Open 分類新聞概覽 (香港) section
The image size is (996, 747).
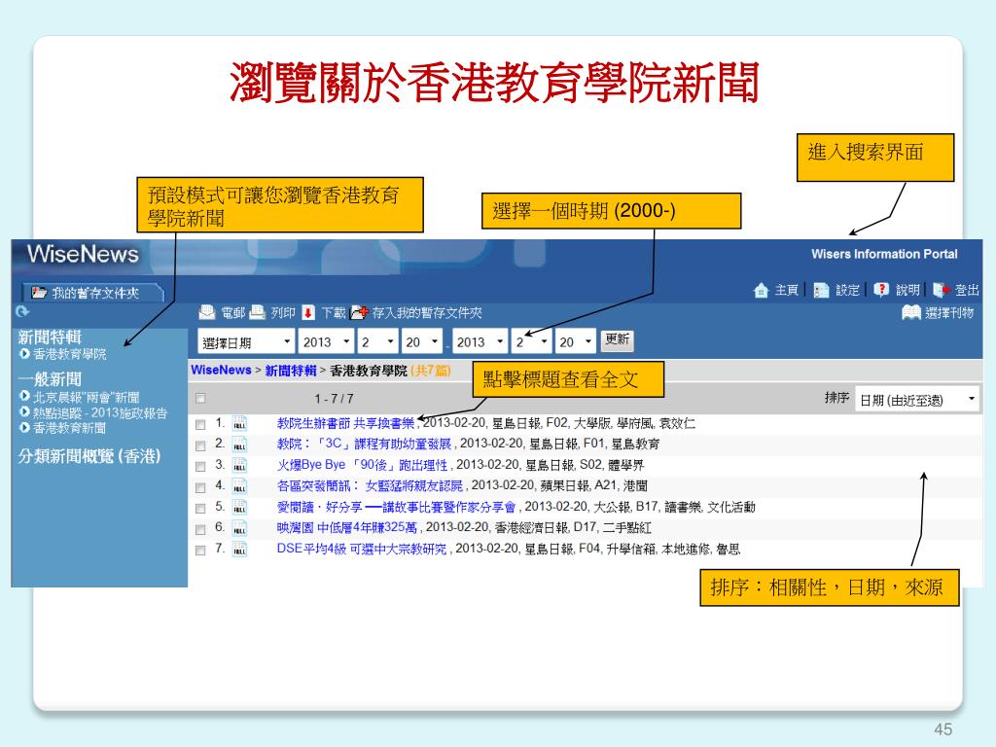89,456
